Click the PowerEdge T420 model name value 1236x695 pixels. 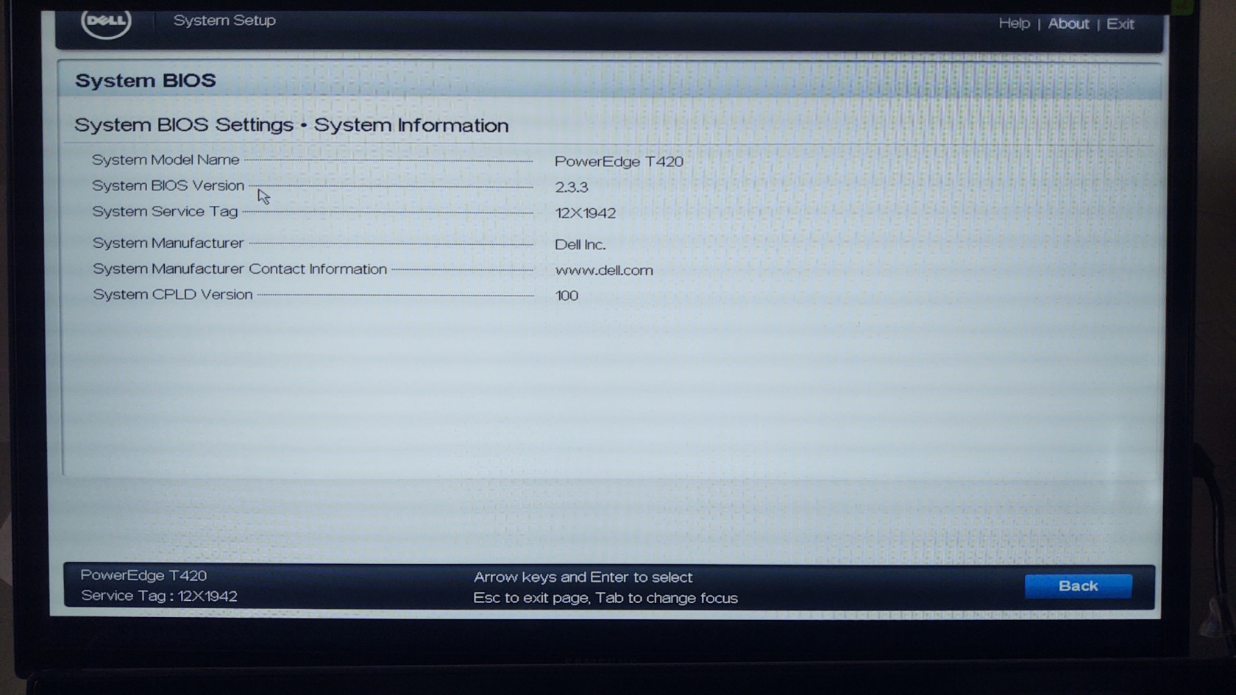point(619,161)
